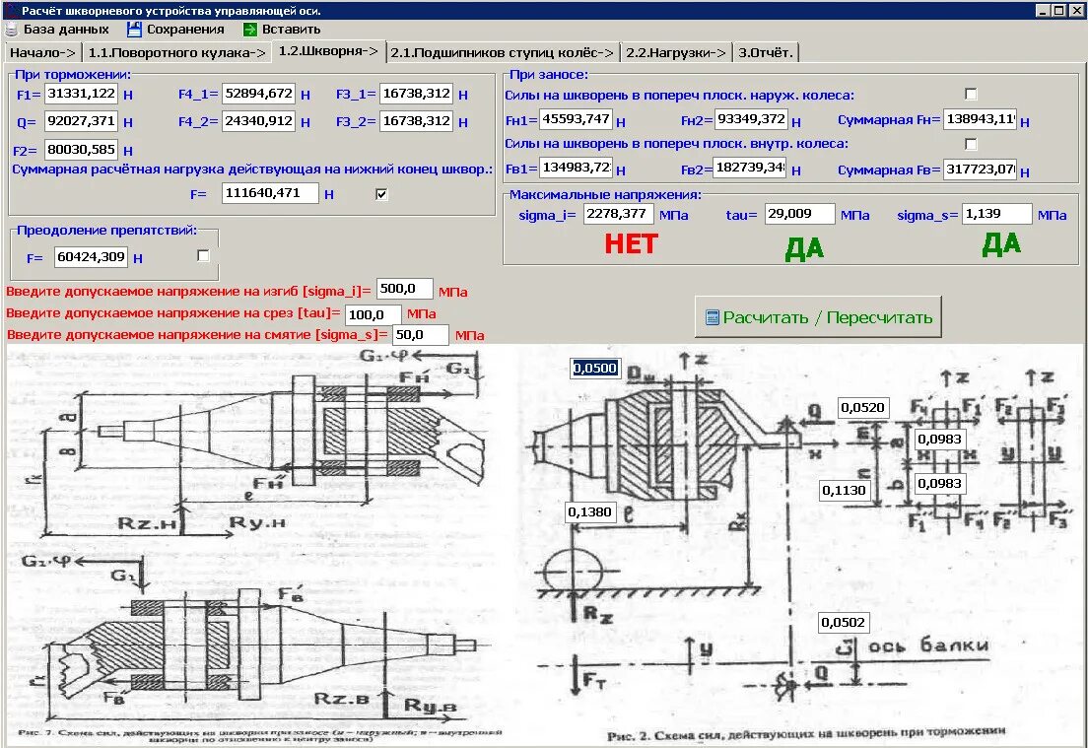Maximize the window
The image size is (1088, 748).
click(x=1058, y=11)
